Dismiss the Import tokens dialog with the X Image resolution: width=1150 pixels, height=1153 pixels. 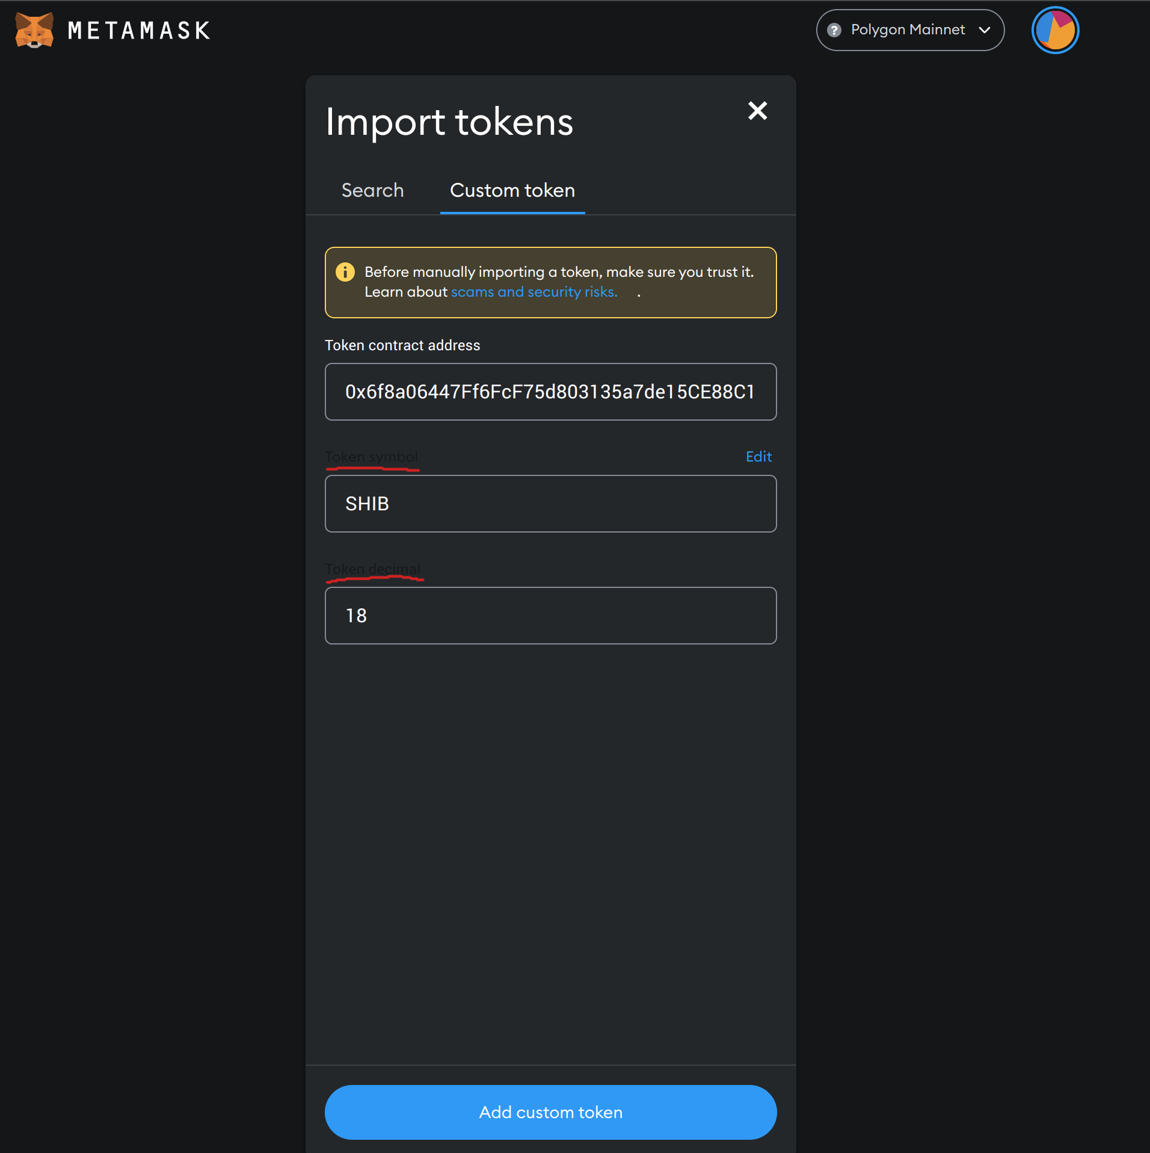point(757,111)
